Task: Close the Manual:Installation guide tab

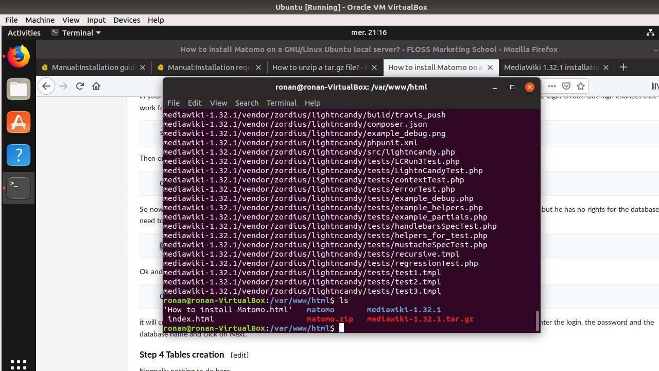Action: point(143,68)
